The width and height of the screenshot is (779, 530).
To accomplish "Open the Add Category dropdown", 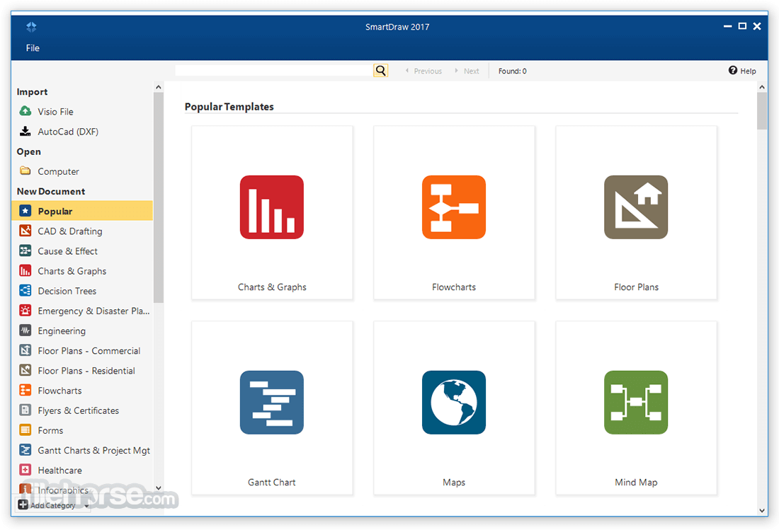I will 53,505.
